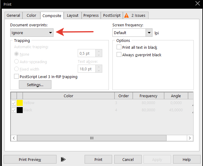Go to the Layout tab
This screenshot has height=166, width=203.
(x=72, y=16)
